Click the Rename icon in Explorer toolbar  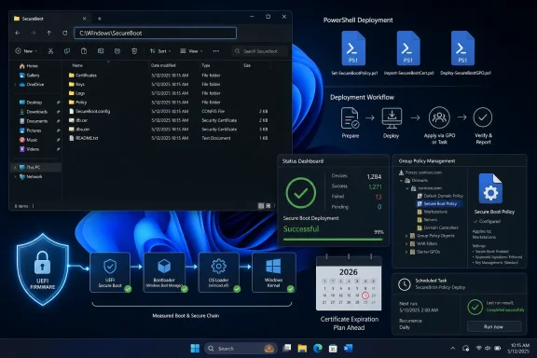101,51
